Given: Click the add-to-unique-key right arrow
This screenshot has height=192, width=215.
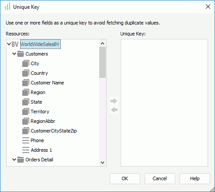Looking at the screenshot, I should coord(114,101).
